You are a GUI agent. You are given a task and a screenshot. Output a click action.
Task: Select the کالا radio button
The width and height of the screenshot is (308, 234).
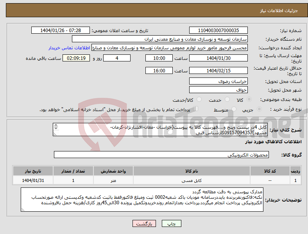coord(249,99)
